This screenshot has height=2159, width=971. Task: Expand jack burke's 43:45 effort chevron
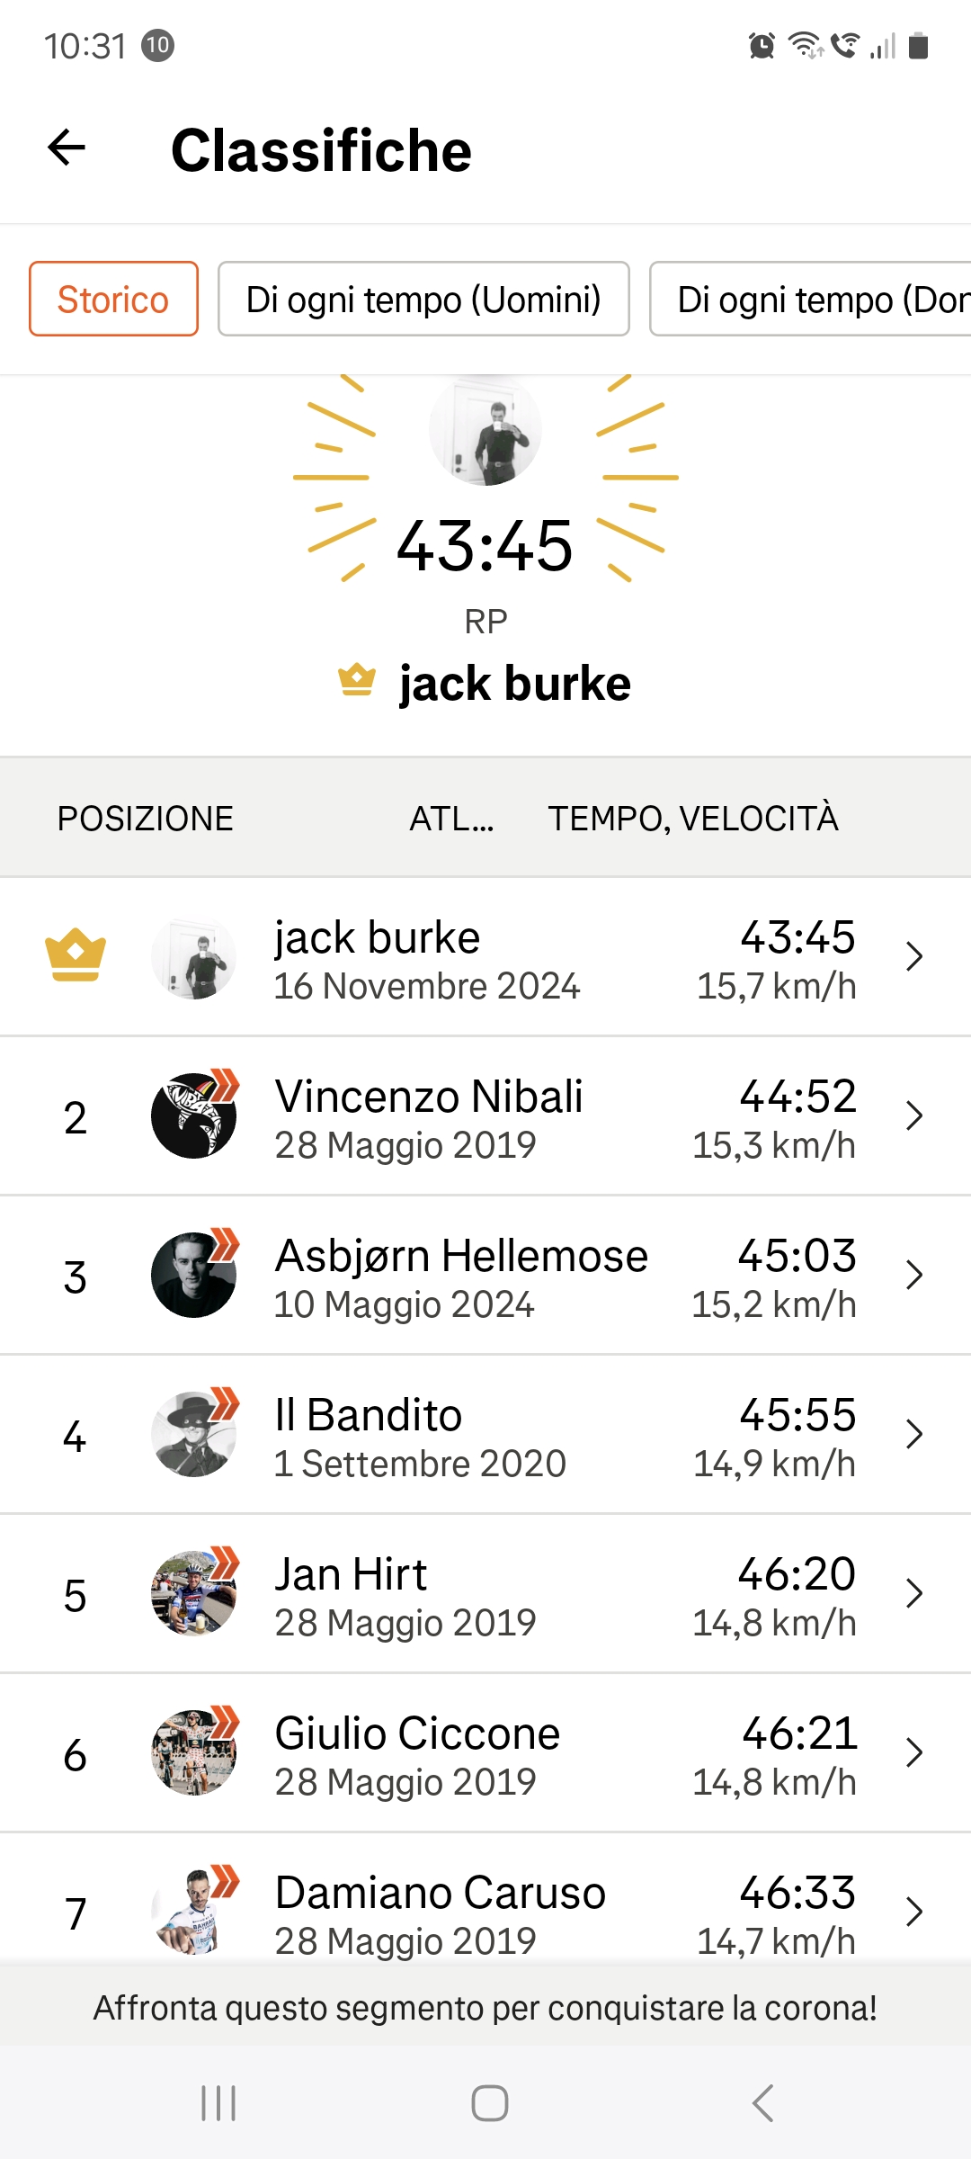coord(914,956)
